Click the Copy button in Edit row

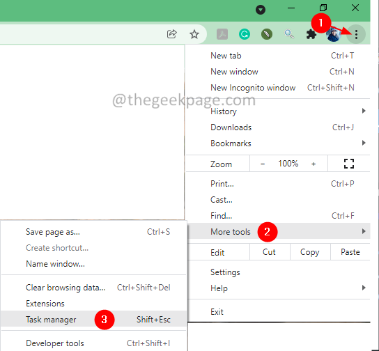coord(310,252)
